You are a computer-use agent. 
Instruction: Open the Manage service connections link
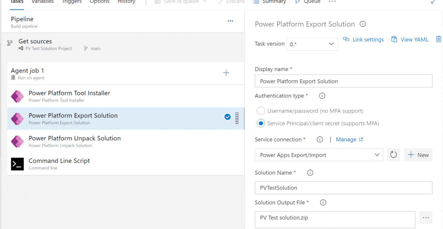coord(349,139)
